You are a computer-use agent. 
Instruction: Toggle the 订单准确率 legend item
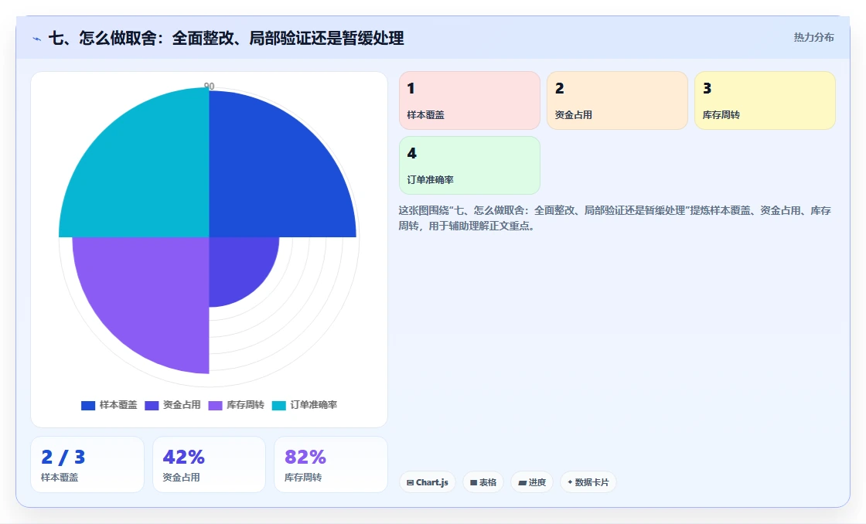(305, 405)
